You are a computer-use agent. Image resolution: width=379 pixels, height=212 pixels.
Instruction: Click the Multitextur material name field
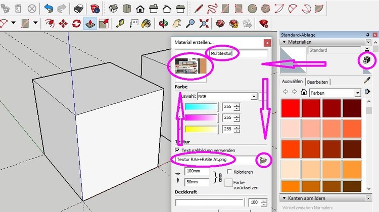238,53
